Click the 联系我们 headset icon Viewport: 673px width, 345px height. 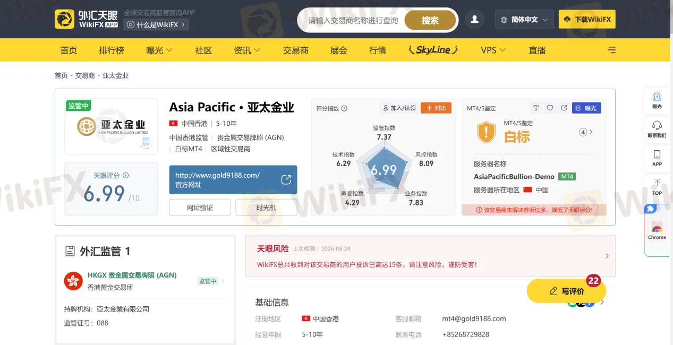657,125
